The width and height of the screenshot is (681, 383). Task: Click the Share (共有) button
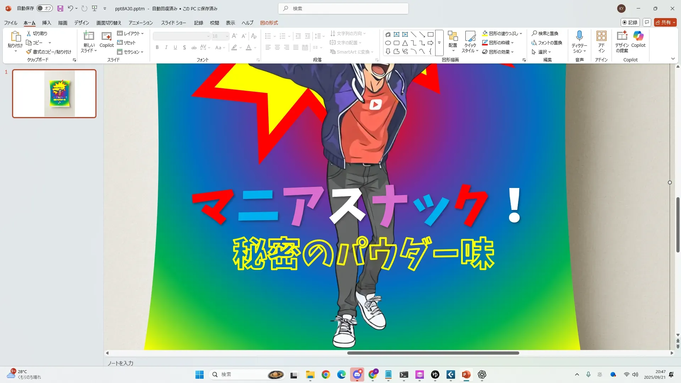click(665, 23)
